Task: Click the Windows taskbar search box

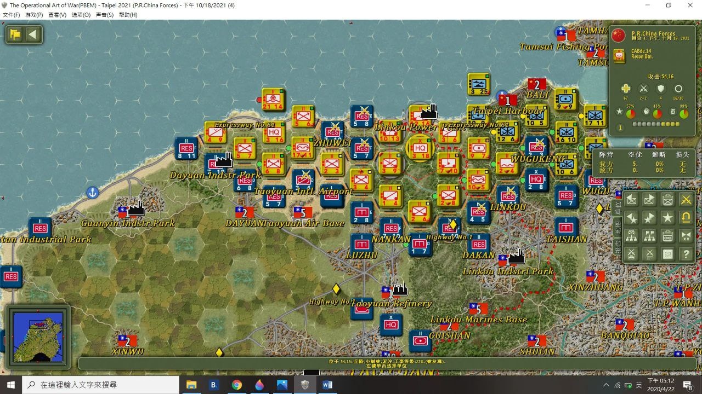Action: click(101, 385)
